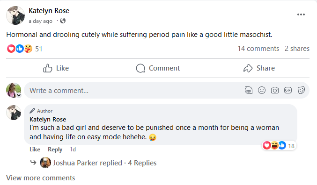Open the emoji picker in comment box
The width and height of the screenshot is (317, 185).
[262, 90]
